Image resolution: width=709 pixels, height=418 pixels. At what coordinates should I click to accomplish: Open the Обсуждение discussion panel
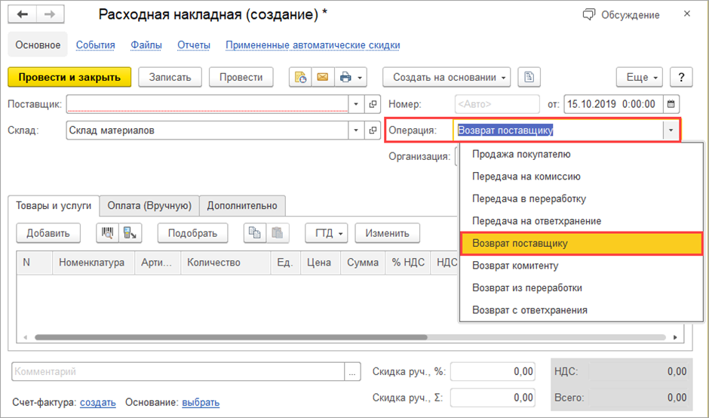622,15
